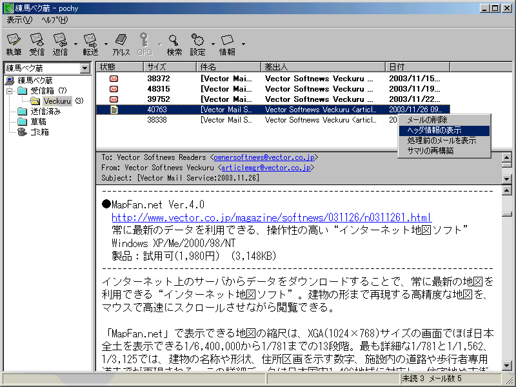Choose ヘッダ情報の表示 from the context menu
This screenshot has width=516, height=387.
click(x=444, y=130)
